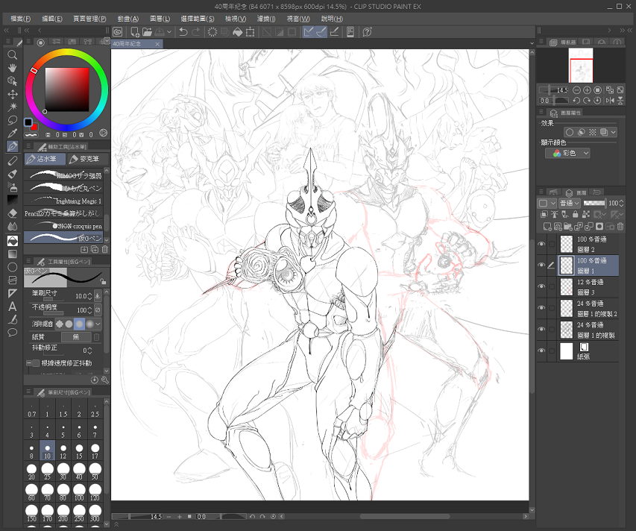This screenshot has height=531, width=636.
Task: Select the Text tool
Action: pyautogui.click(x=13, y=307)
